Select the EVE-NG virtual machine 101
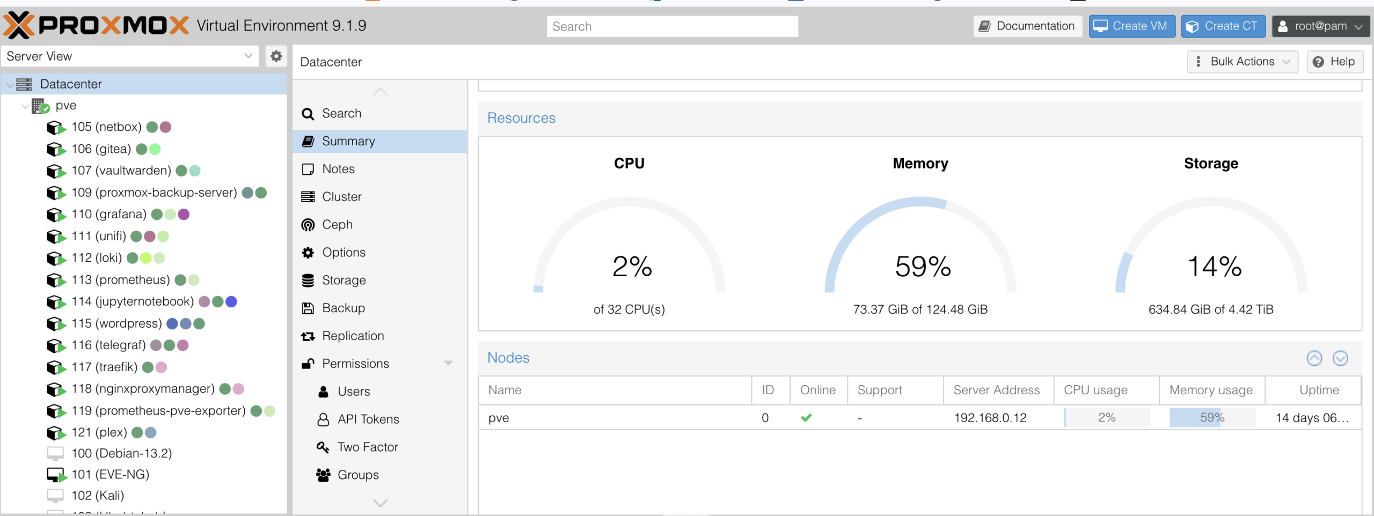 point(110,474)
